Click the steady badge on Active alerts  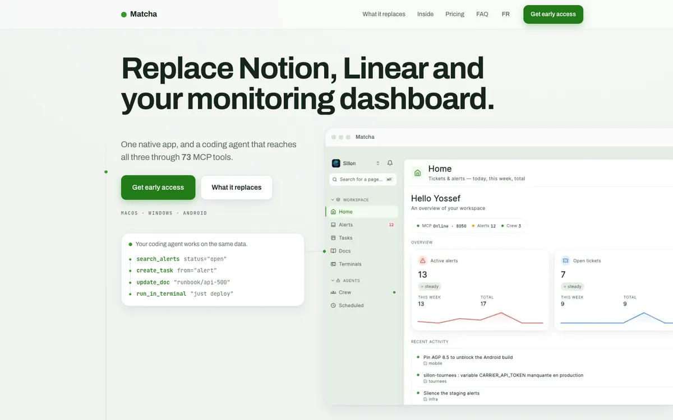(x=430, y=287)
